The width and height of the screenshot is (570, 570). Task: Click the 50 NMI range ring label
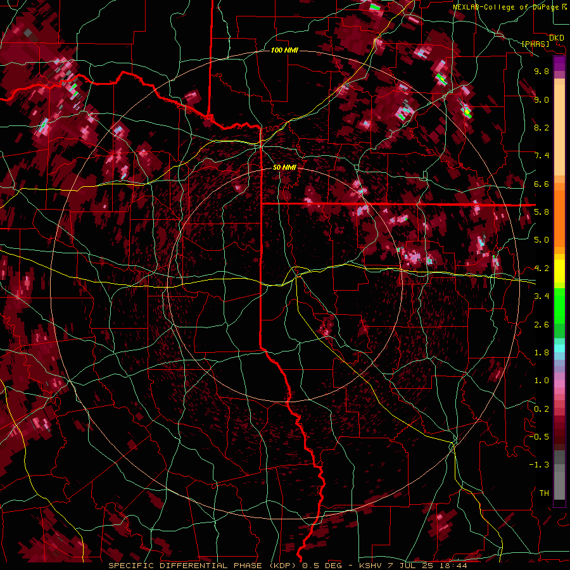[284, 167]
